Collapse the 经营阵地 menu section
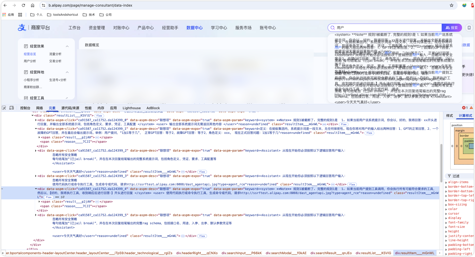The height and width of the screenshot is (257, 475). pyautogui.click(x=67, y=72)
